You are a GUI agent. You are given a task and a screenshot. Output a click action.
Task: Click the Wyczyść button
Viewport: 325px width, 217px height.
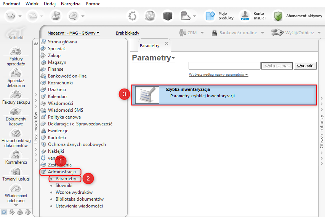coord(305,66)
